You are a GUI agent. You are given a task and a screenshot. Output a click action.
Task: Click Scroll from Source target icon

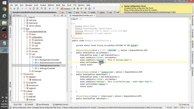point(55,15)
